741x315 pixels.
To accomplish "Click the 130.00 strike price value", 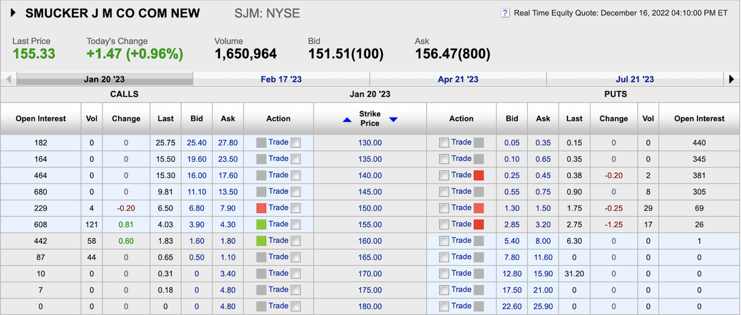I will (x=370, y=142).
